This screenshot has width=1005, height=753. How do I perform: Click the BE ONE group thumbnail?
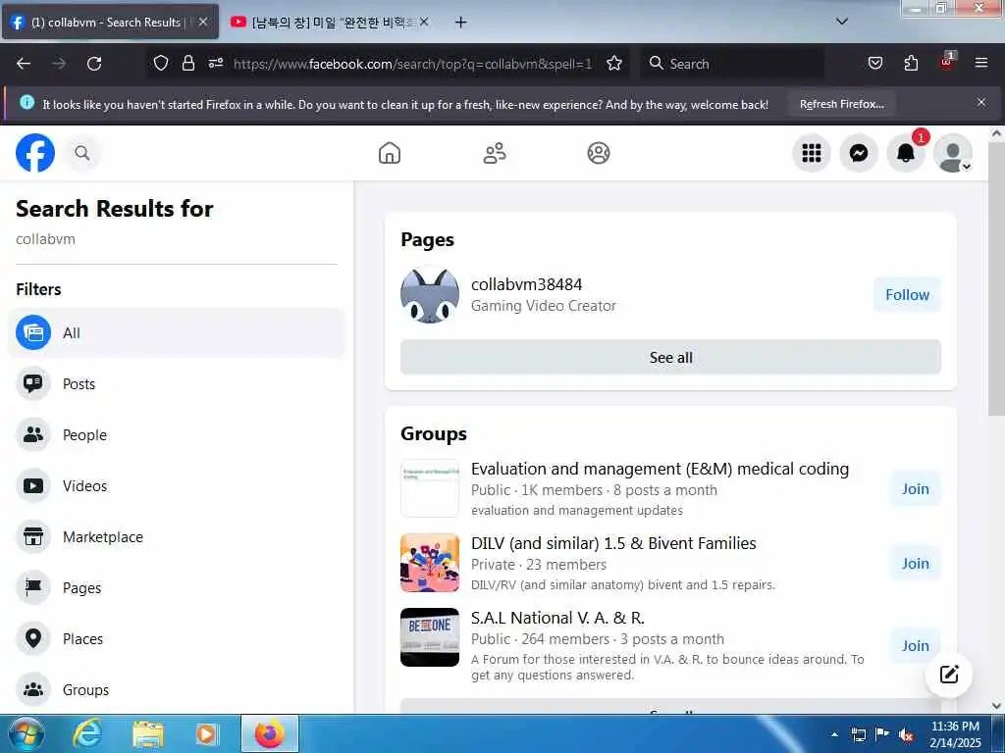(430, 637)
